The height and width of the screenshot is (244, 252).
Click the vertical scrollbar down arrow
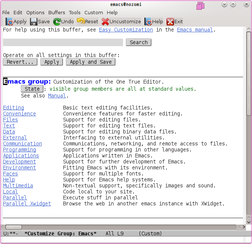[x=249, y=223]
